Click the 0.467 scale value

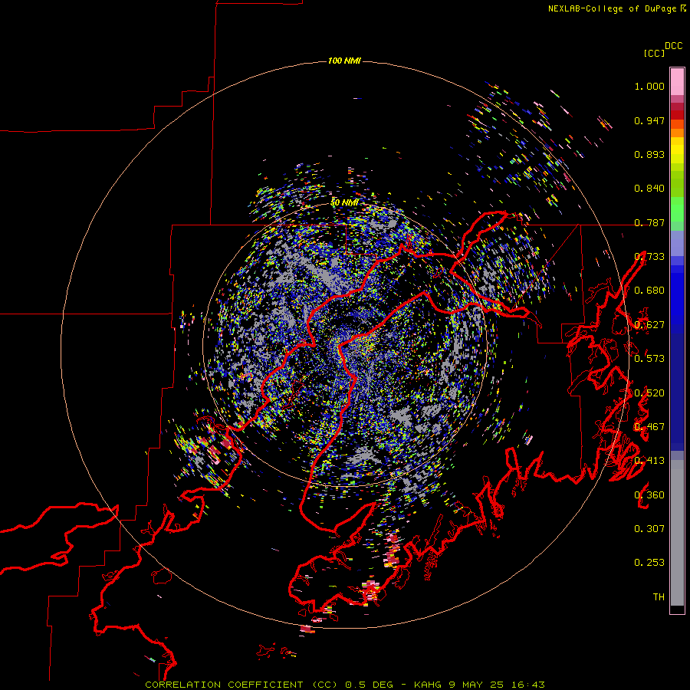coord(649,427)
